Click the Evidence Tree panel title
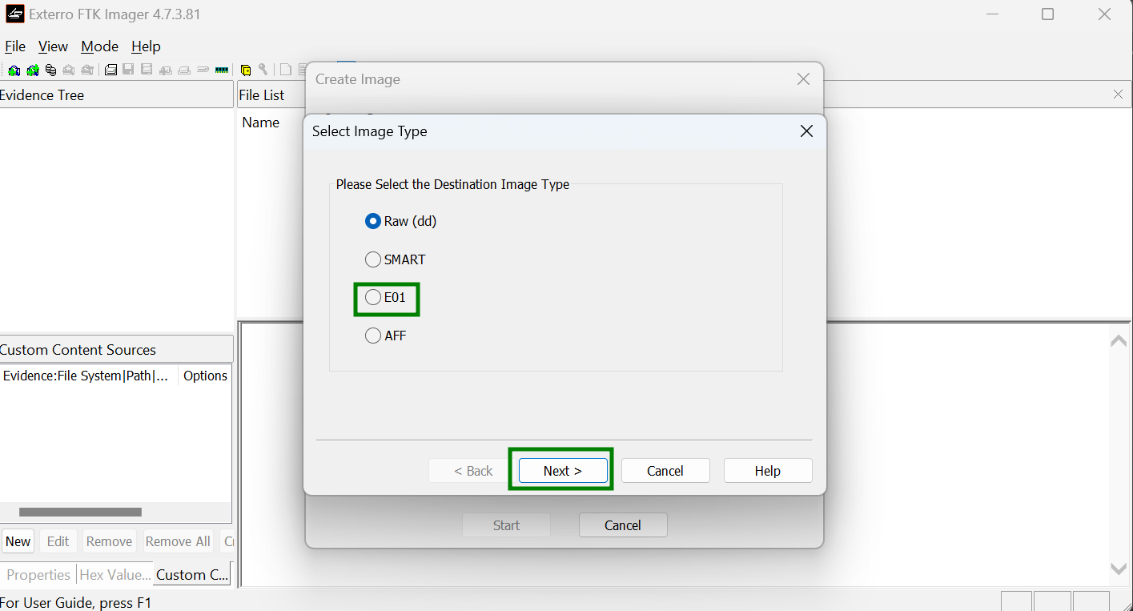 pyautogui.click(x=42, y=95)
